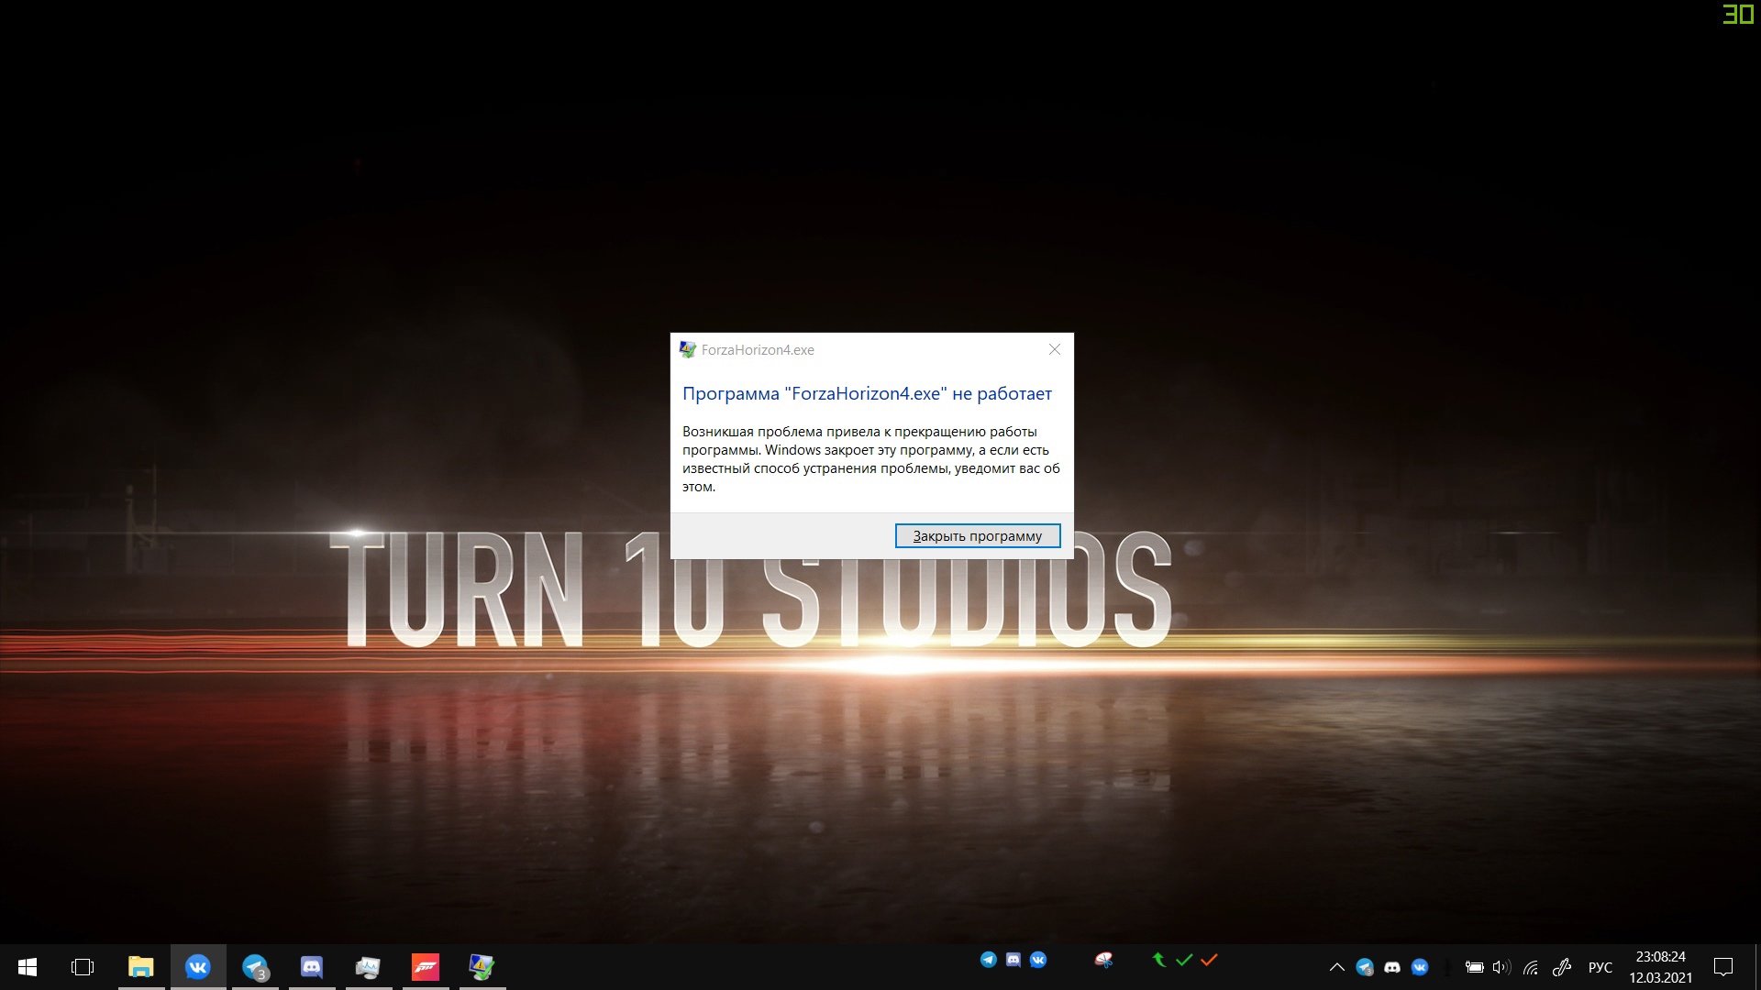Click the green checkmark taskbar icon
The width and height of the screenshot is (1761, 990).
pos(1184,960)
